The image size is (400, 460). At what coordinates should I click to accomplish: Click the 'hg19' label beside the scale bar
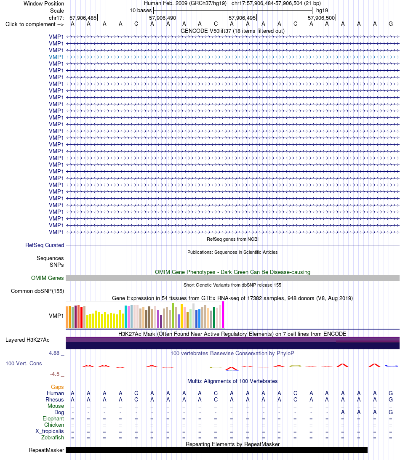[x=322, y=11]
